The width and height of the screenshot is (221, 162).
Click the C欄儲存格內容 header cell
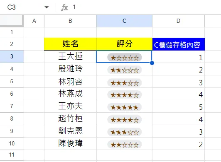coord(179,44)
